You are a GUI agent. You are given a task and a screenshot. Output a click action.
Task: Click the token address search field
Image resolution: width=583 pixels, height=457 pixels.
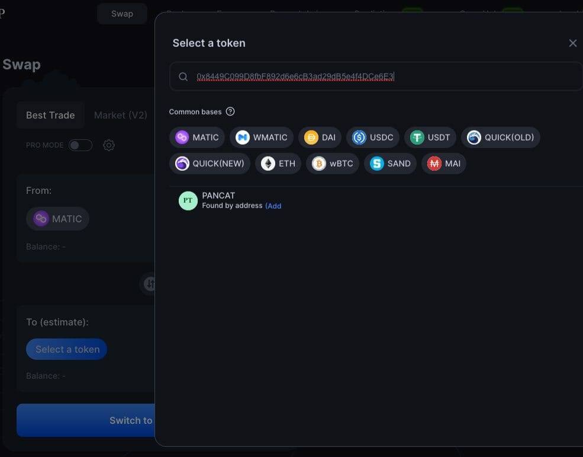pos(375,76)
